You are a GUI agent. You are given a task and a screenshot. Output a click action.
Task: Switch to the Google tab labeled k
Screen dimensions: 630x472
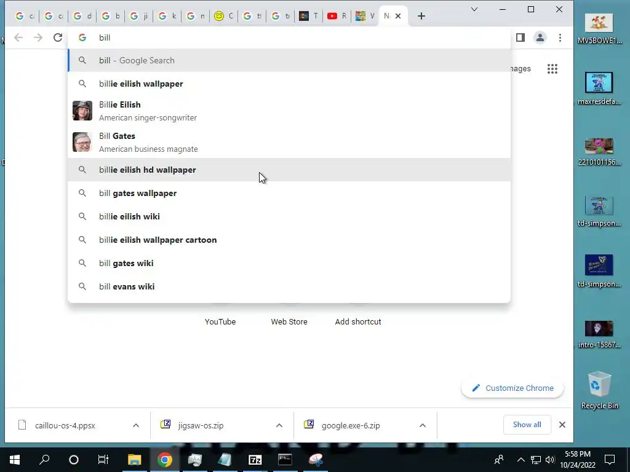click(167, 16)
